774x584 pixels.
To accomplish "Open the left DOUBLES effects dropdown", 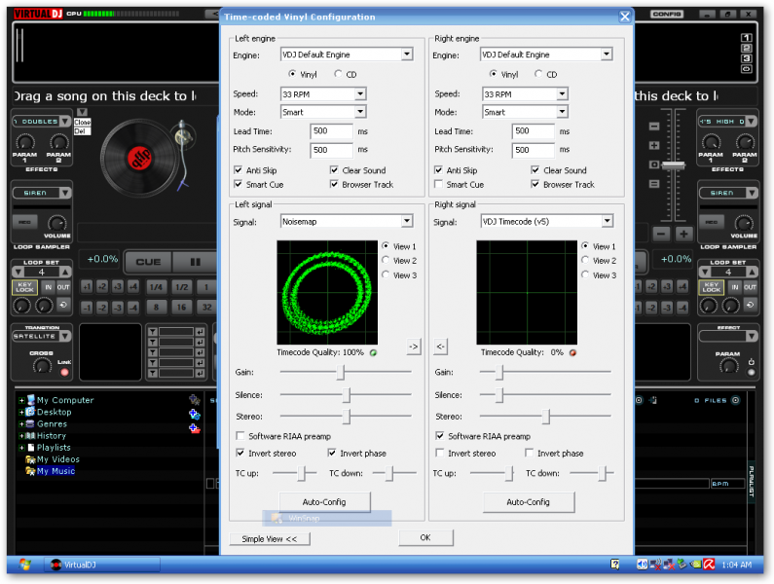I will 65,122.
